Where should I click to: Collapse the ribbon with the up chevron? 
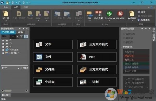point(149,7)
